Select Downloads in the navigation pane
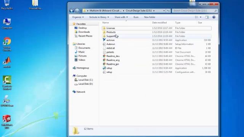This screenshot has width=244, height=137. tap(84, 32)
